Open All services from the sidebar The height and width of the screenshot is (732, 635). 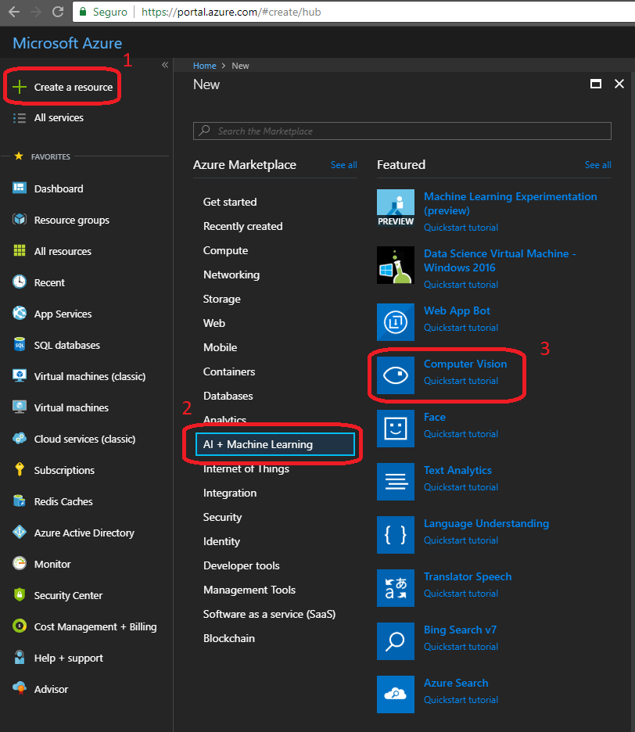59,118
